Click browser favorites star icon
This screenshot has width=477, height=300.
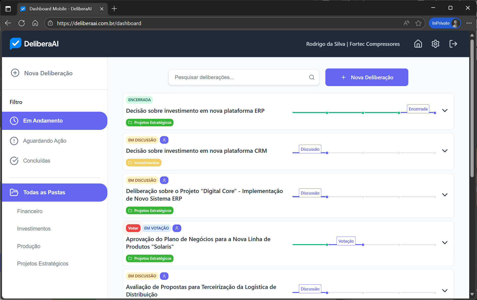click(x=418, y=23)
